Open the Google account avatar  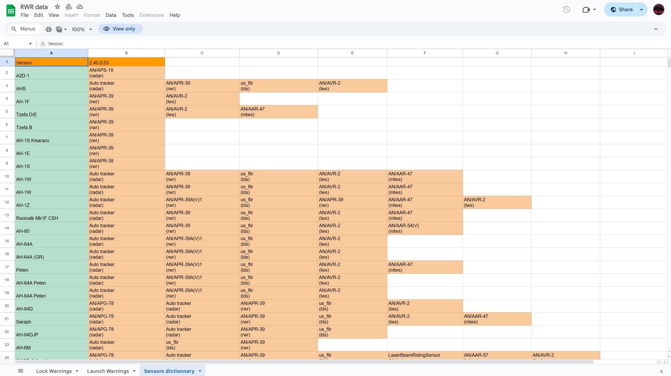click(x=658, y=9)
